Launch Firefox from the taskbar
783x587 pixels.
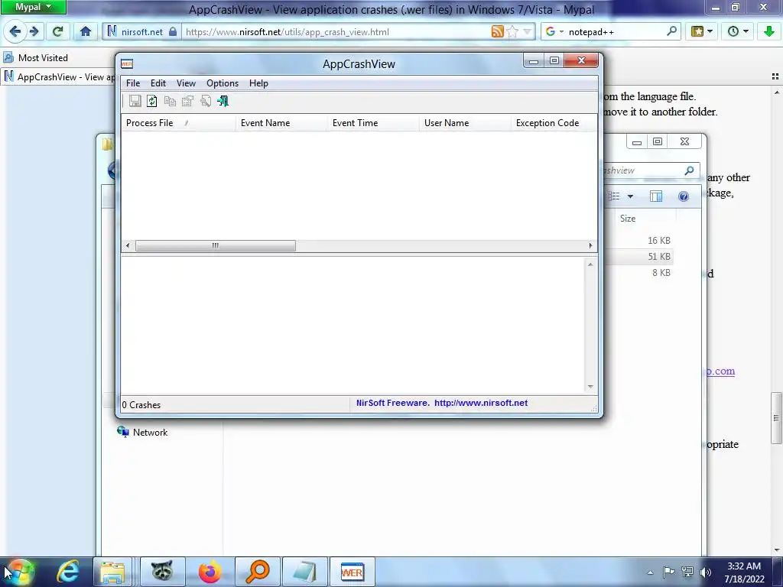(210, 572)
